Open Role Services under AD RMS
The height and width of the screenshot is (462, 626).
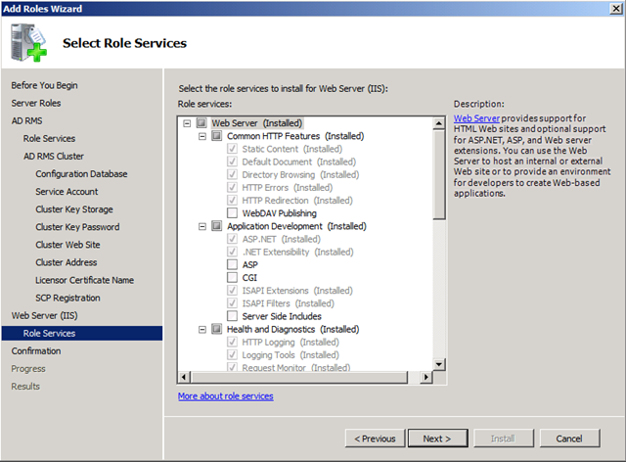pyautogui.click(x=49, y=139)
